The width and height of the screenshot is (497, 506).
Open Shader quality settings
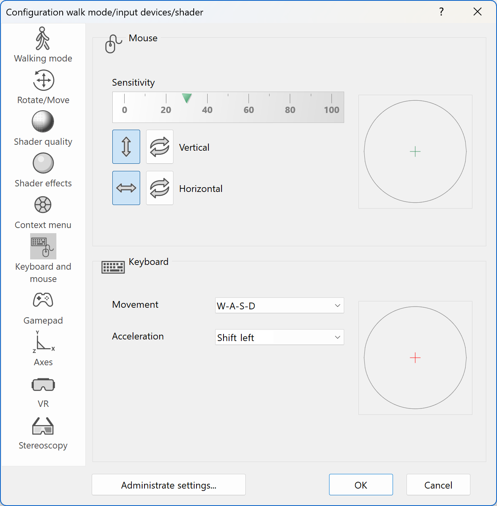click(43, 122)
